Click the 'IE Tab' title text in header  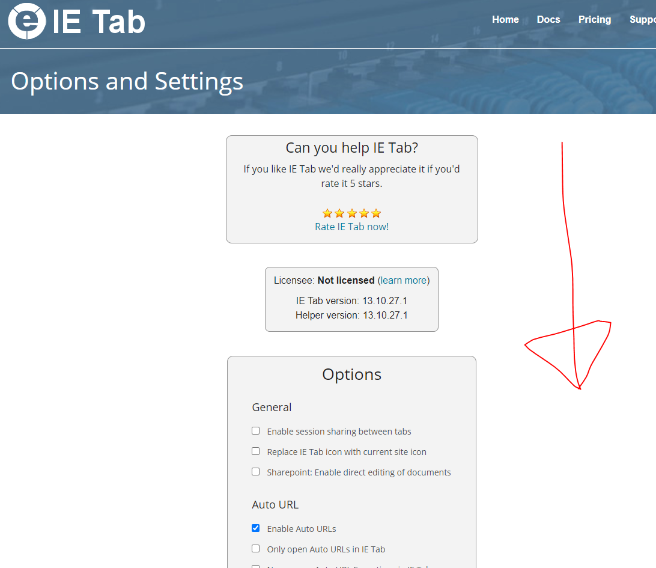(x=99, y=22)
